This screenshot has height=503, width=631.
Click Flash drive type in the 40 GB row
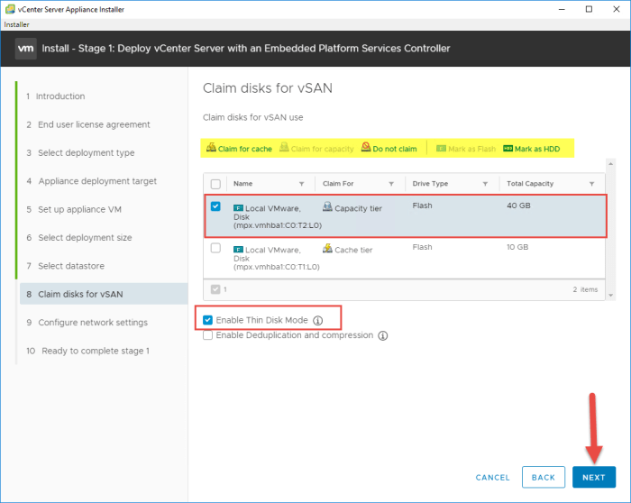point(422,206)
